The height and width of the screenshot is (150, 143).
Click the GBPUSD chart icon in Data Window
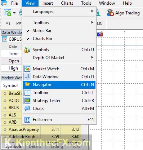pyautogui.click(x=5, y=39)
